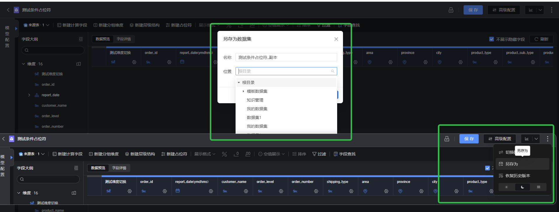Click 新建计算字段 in the lower toolbar
Image resolution: width=559 pixels, height=212 pixels.
pyautogui.click(x=68, y=154)
